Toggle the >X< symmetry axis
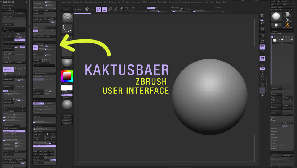The image size is (297, 168). click(x=35, y=30)
